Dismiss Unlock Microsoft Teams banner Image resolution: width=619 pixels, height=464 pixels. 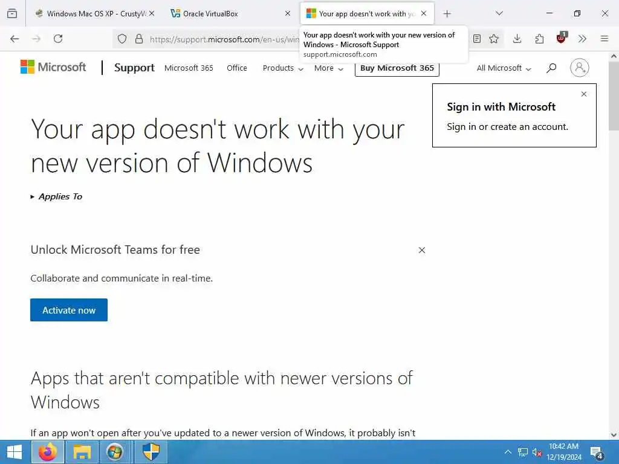click(421, 250)
